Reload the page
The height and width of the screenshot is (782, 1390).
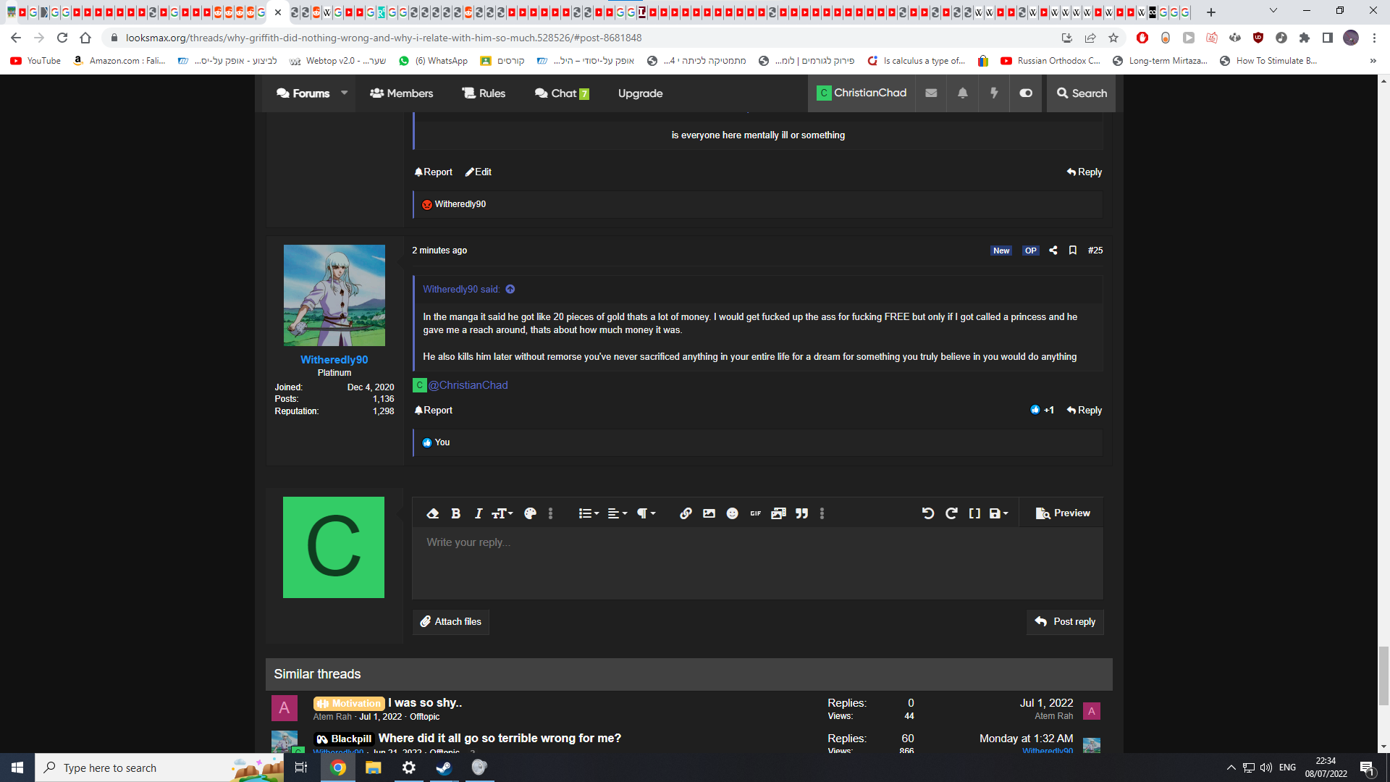pos(62,38)
